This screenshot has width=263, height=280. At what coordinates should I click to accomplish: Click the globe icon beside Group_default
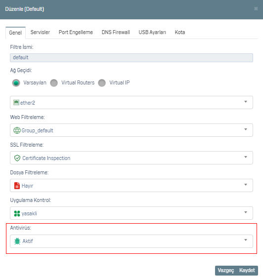click(x=17, y=130)
